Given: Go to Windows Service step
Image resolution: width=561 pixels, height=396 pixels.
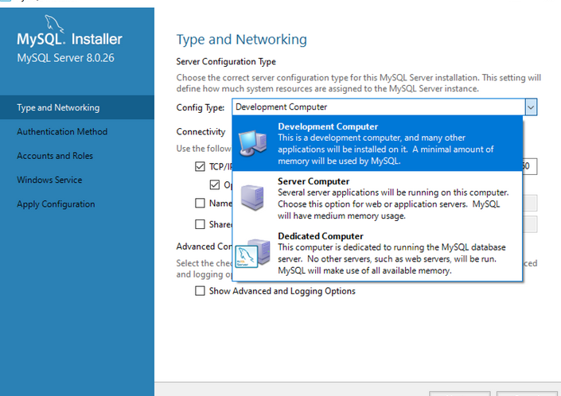Looking at the screenshot, I should pyautogui.click(x=49, y=180).
